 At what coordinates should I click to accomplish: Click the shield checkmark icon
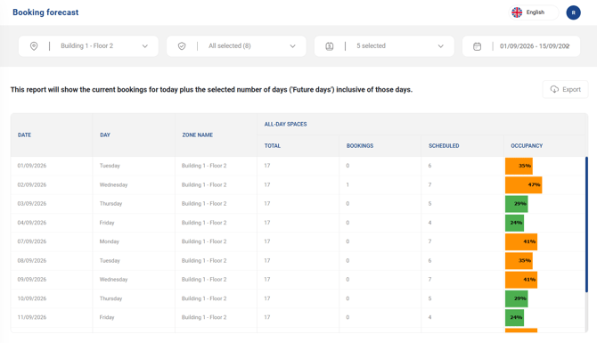[x=182, y=46]
